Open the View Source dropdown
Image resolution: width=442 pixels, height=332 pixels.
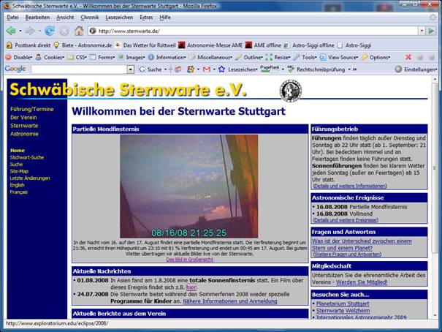[x=339, y=57]
